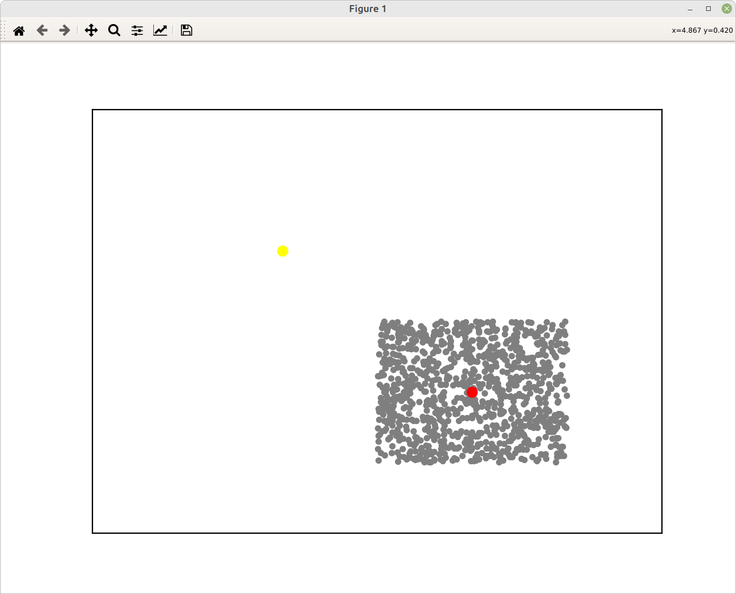
Task: Go back to previous view arrow
Action: [42, 30]
